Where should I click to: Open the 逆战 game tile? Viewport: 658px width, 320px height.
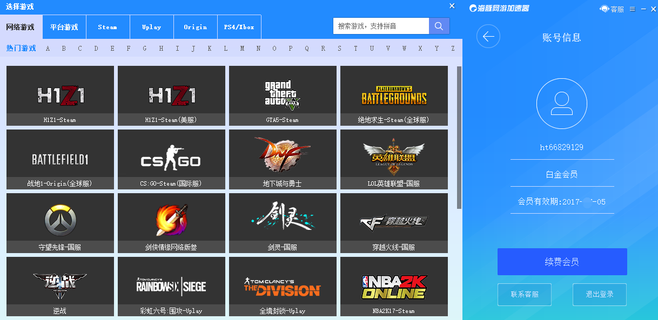pyautogui.click(x=60, y=287)
